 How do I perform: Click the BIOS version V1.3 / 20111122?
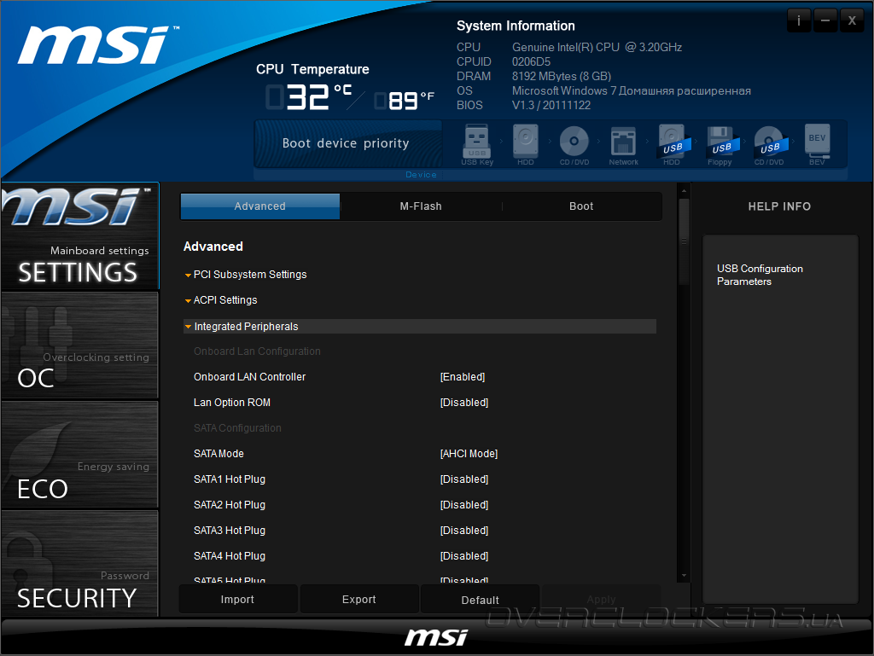[551, 105]
